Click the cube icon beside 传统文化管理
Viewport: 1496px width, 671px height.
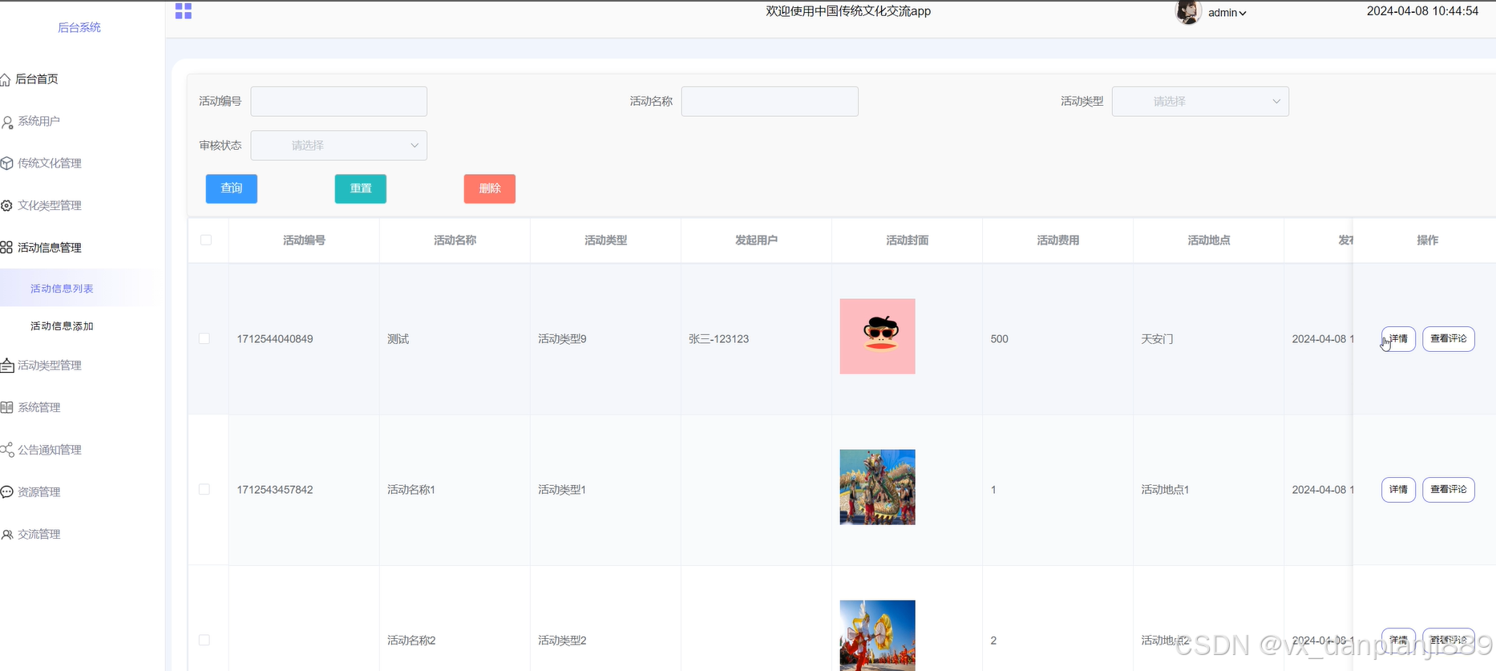coord(6,164)
